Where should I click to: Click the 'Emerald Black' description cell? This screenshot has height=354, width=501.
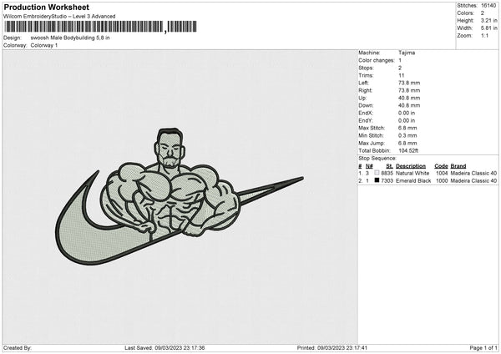(413, 181)
